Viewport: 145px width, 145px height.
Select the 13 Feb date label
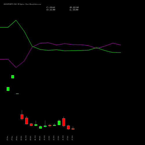[x=59, y=138]
